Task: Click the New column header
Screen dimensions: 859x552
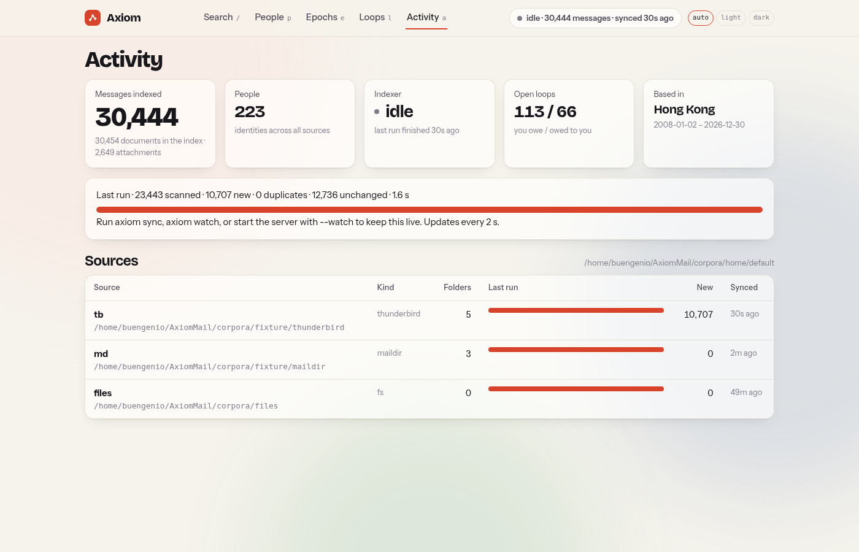Action: click(704, 287)
